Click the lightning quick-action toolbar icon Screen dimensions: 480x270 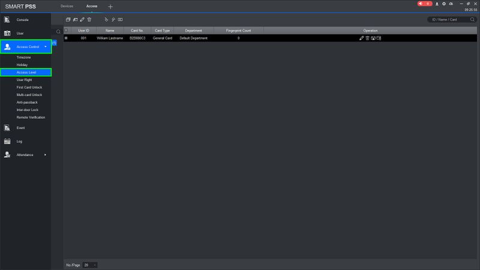tap(113, 20)
